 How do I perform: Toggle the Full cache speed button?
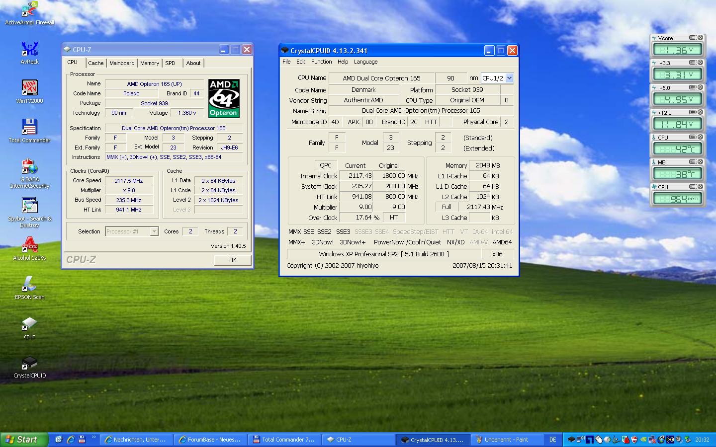(x=446, y=207)
